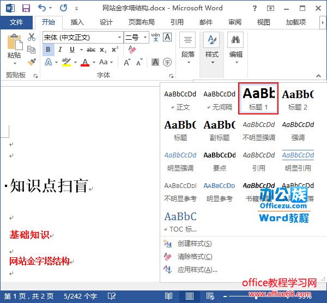Click the yellow text highlight color button
The width and height of the screenshot is (327, 303).
[66, 62]
